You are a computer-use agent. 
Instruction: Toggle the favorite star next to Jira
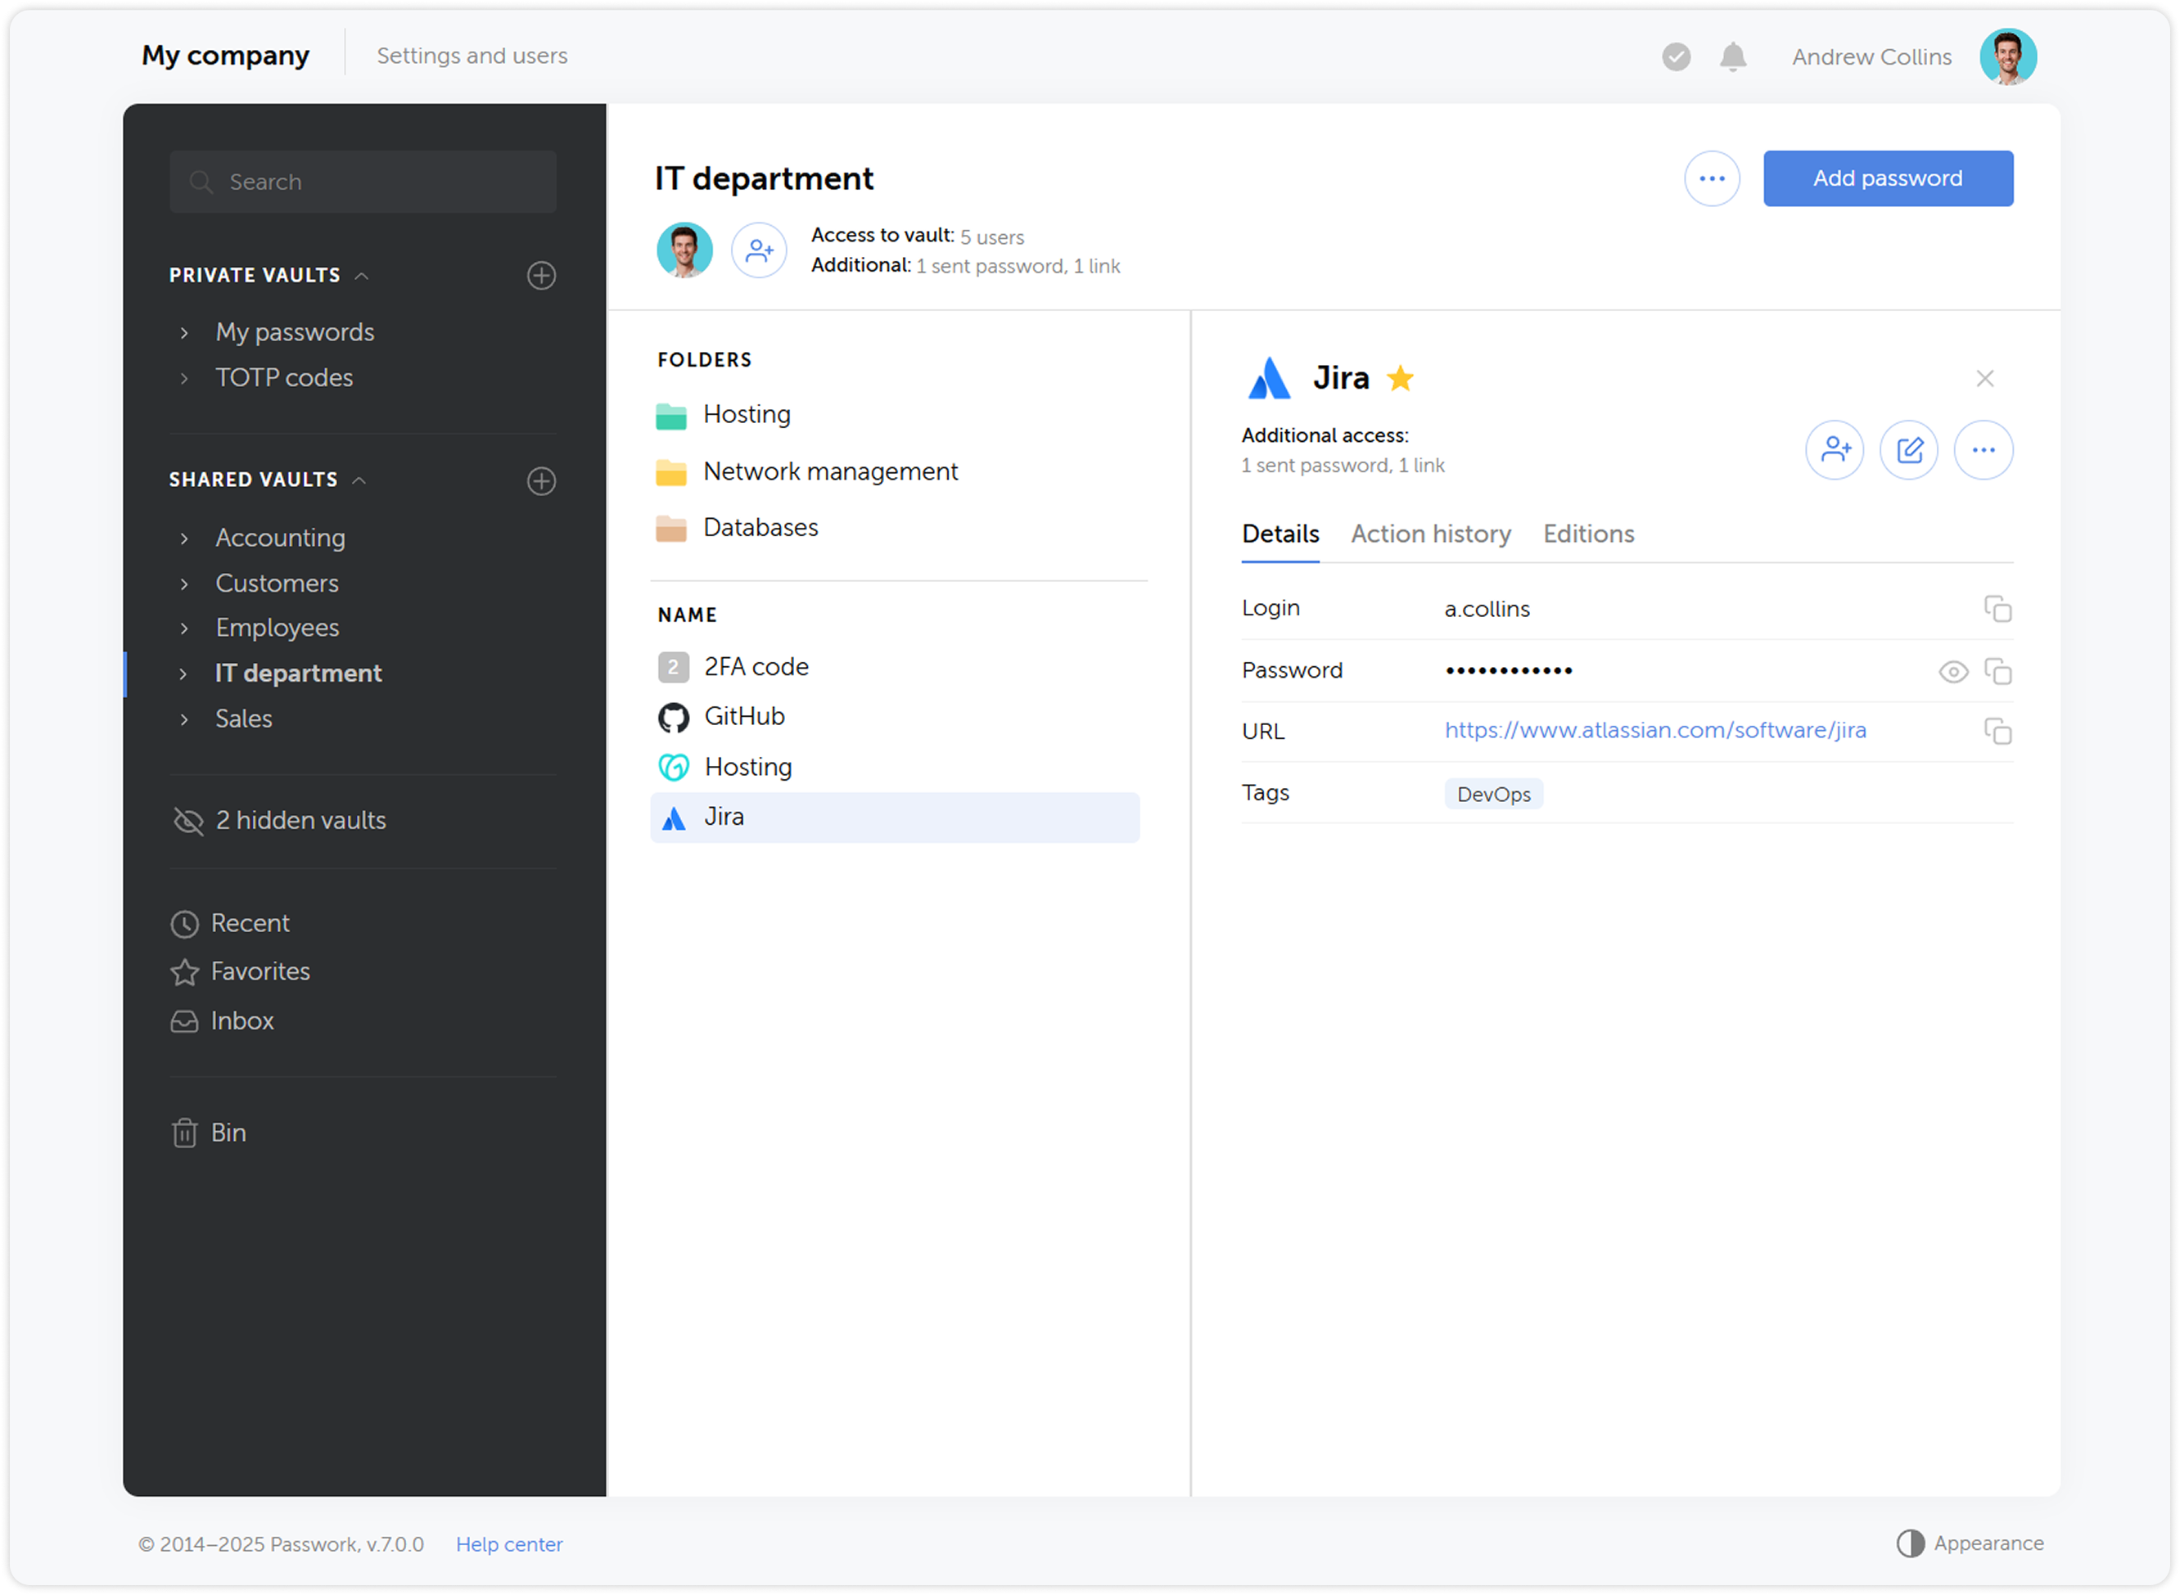click(1401, 378)
